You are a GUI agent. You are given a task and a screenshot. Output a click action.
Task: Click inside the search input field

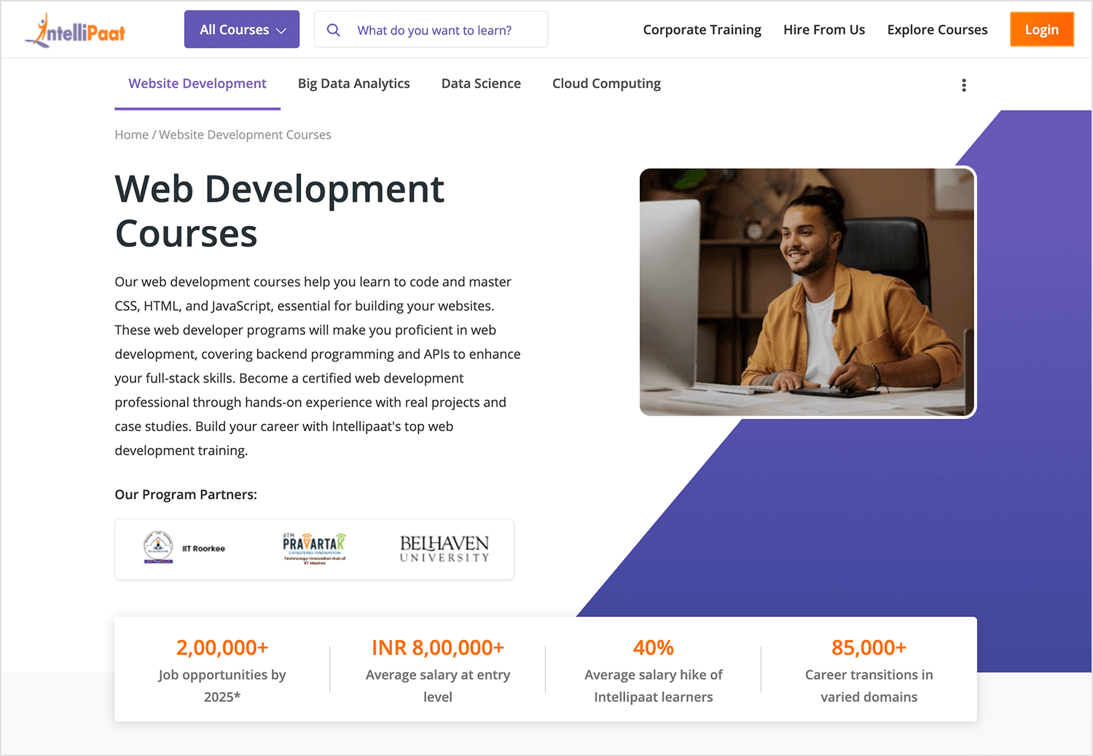coord(437,30)
